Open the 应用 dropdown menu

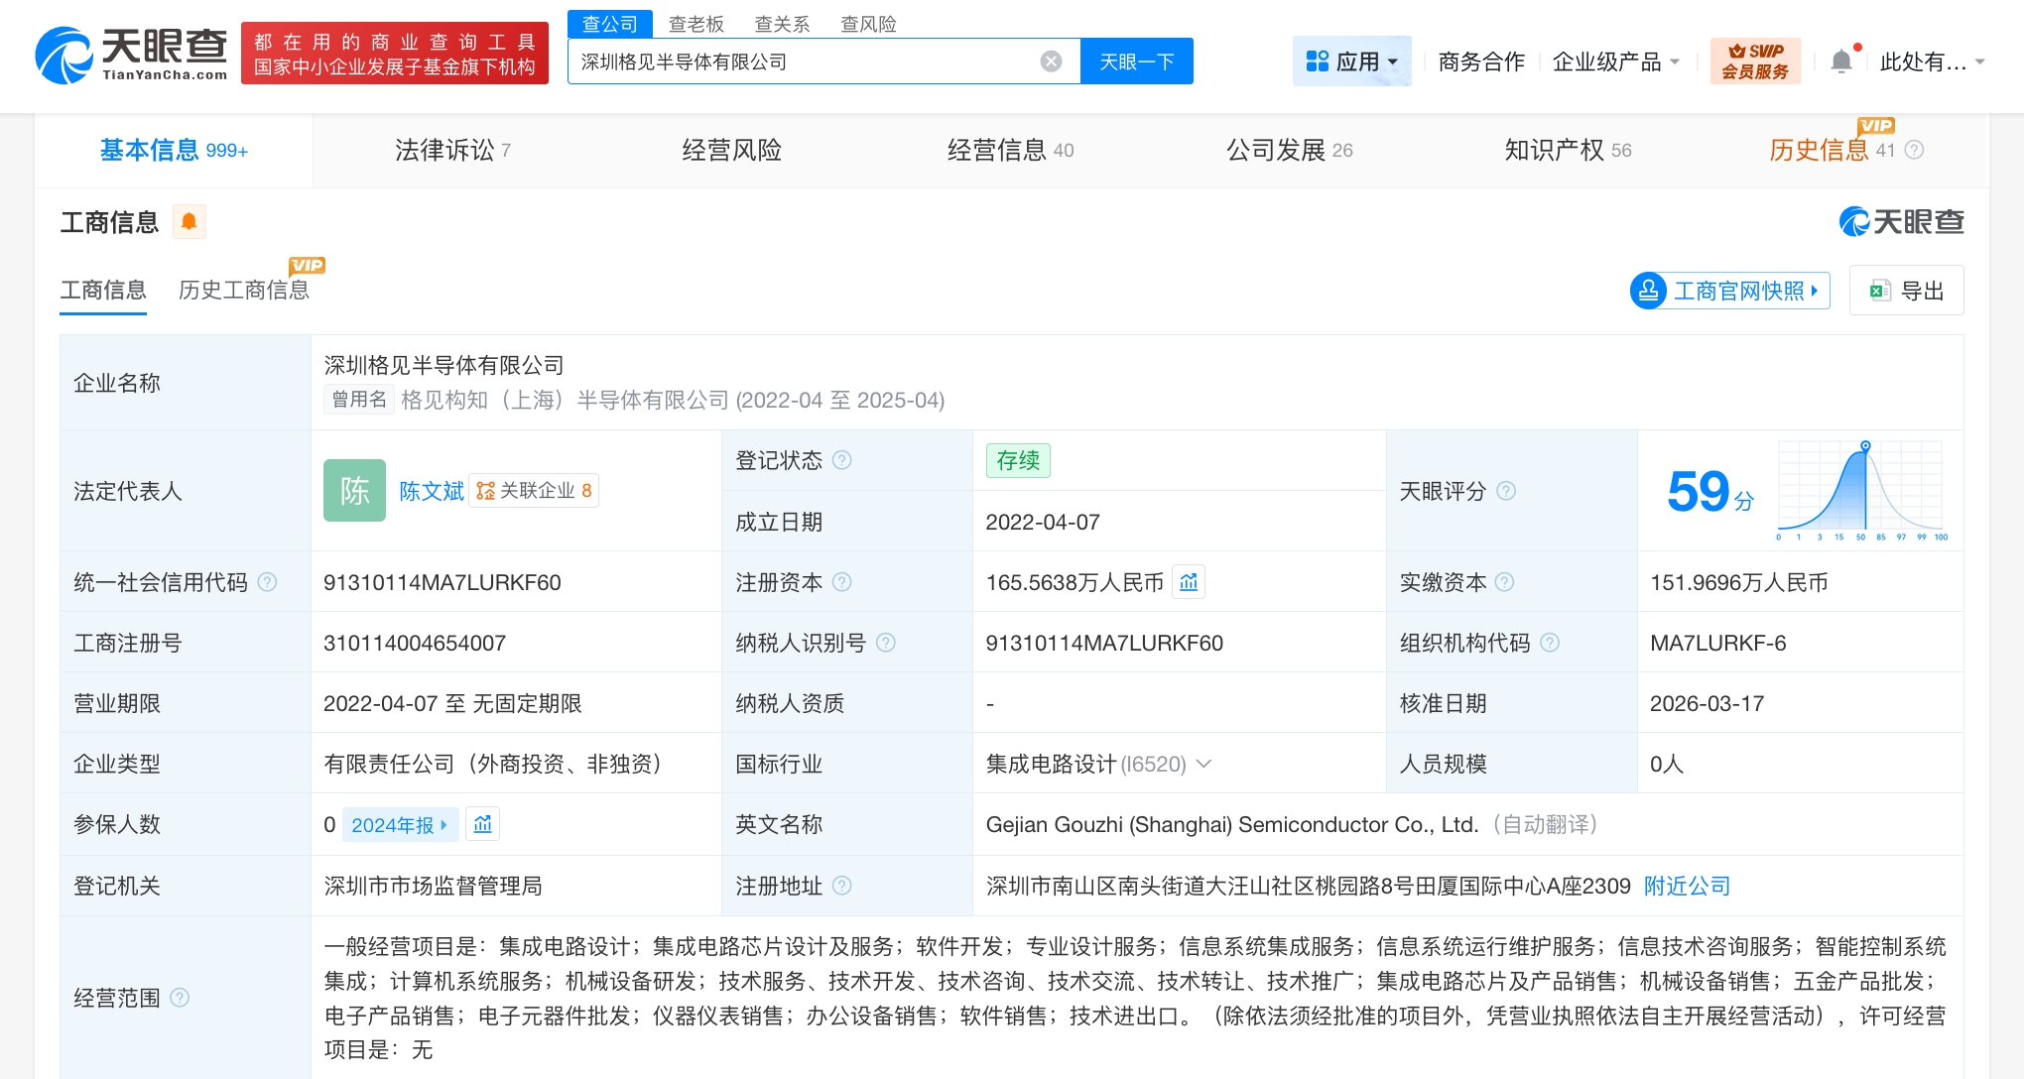pyautogui.click(x=1351, y=61)
